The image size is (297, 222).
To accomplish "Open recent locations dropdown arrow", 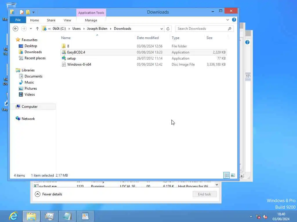I will pyautogui.click(x=31, y=29).
